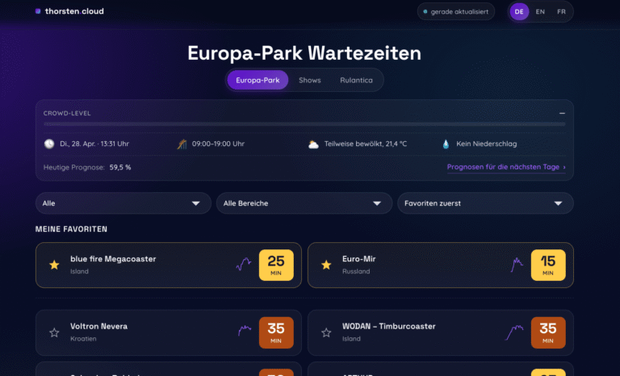
Task: Click the raindrop precipitation icon
Action: [446, 144]
